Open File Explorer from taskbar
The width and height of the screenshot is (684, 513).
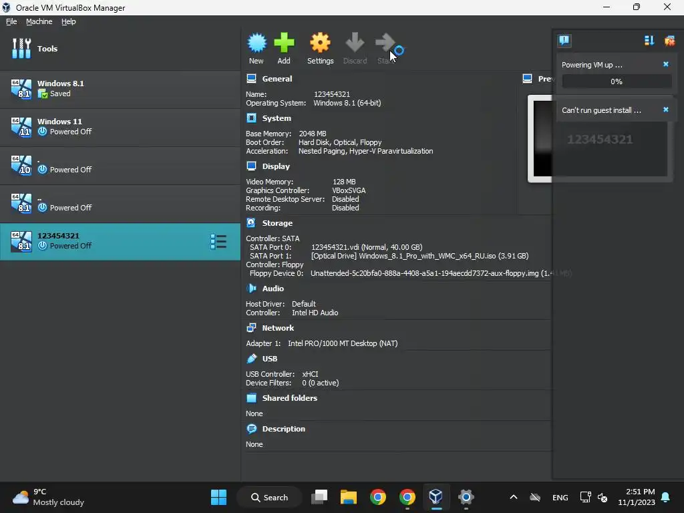point(349,497)
